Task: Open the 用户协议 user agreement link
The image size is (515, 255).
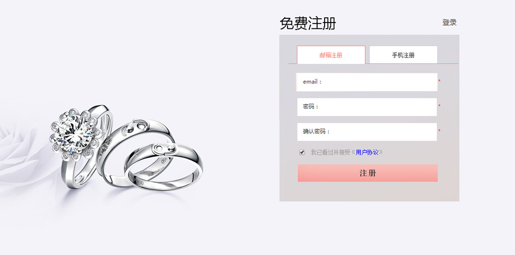Action: pos(367,152)
